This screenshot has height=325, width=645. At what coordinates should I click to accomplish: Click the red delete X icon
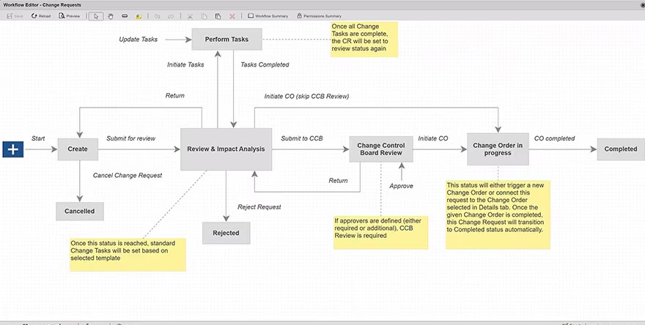(232, 15)
